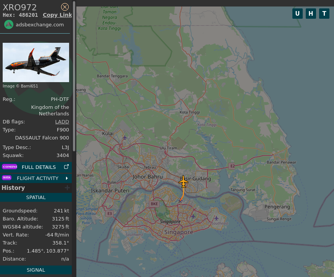This screenshot has width=334, height=277.
Task: Select the SIGNAL section header
Action: pyautogui.click(x=36, y=270)
